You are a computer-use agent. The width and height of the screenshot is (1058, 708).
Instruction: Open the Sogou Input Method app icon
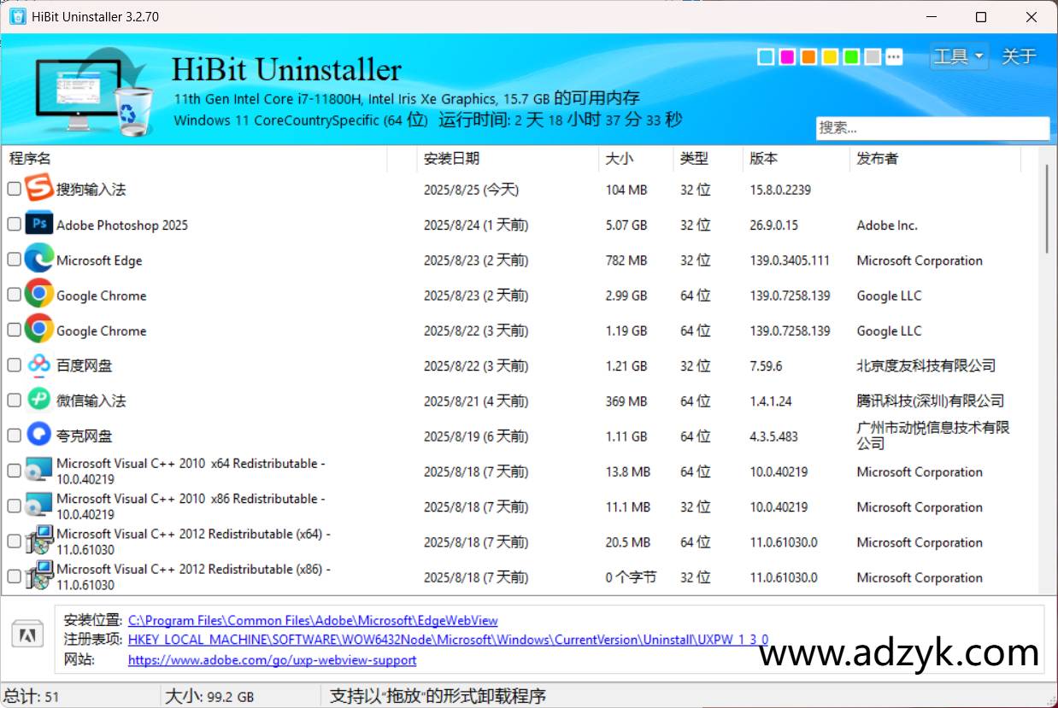coord(38,189)
